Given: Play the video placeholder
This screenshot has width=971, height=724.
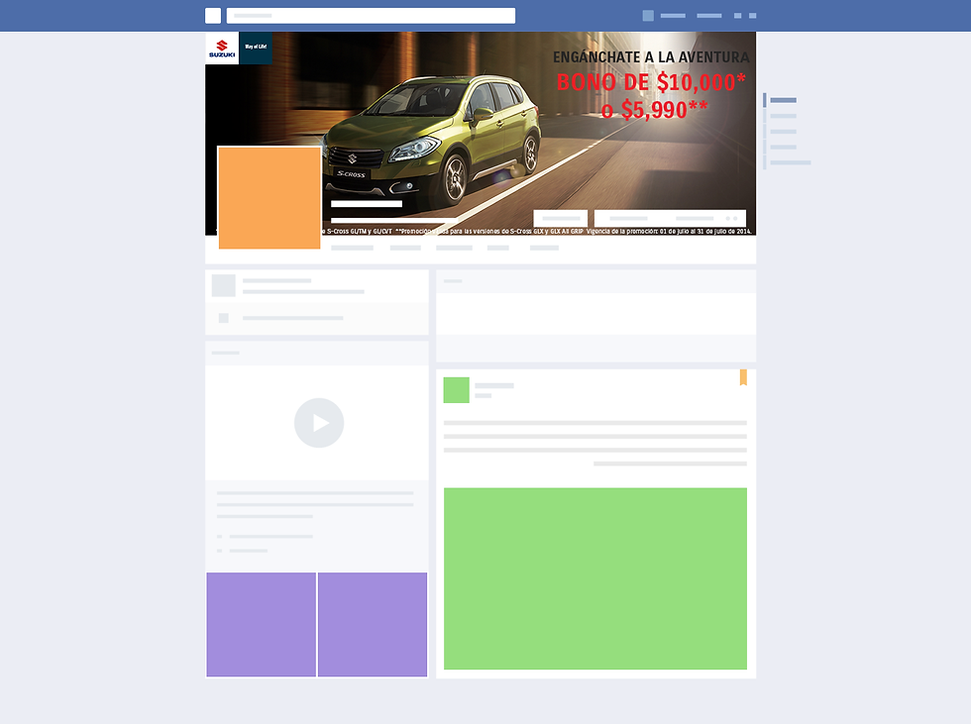Looking at the screenshot, I should [x=319, y=423].
